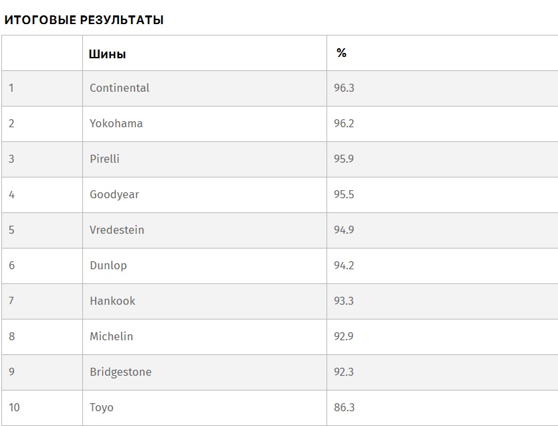Select the Hankook row name
This screenshot has height=426, width=558.
(x=112, y=301)
